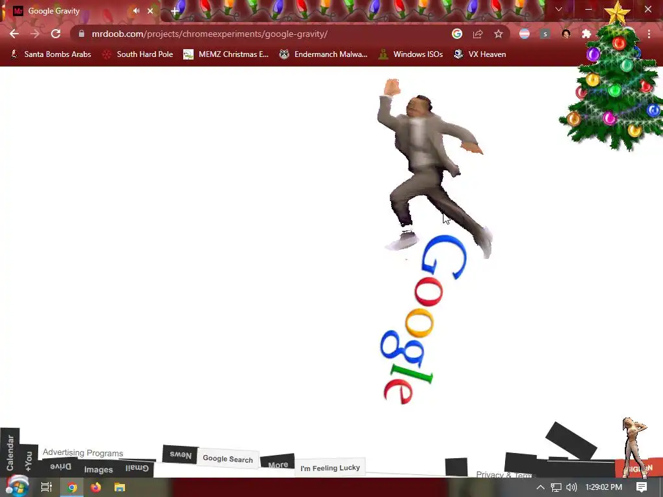Click the fallen More menu item
This screenshot has width=663, height=497.
[x=278, y=463]
